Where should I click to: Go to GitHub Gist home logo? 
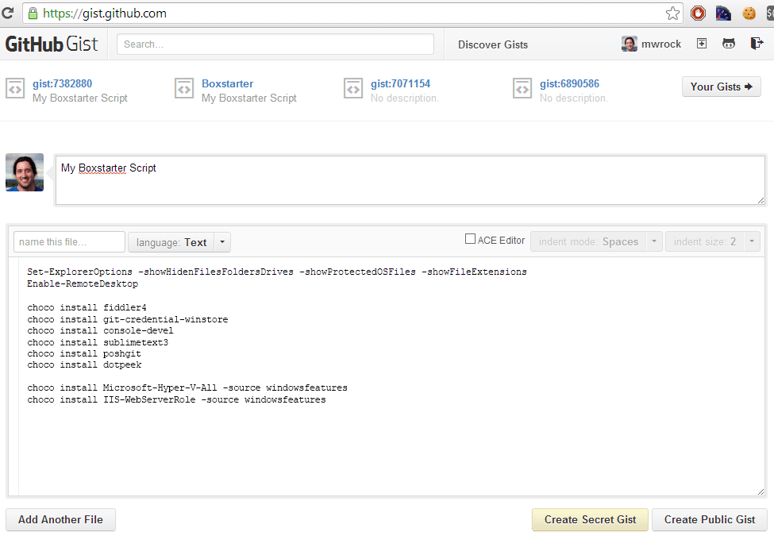click(52, 44)
